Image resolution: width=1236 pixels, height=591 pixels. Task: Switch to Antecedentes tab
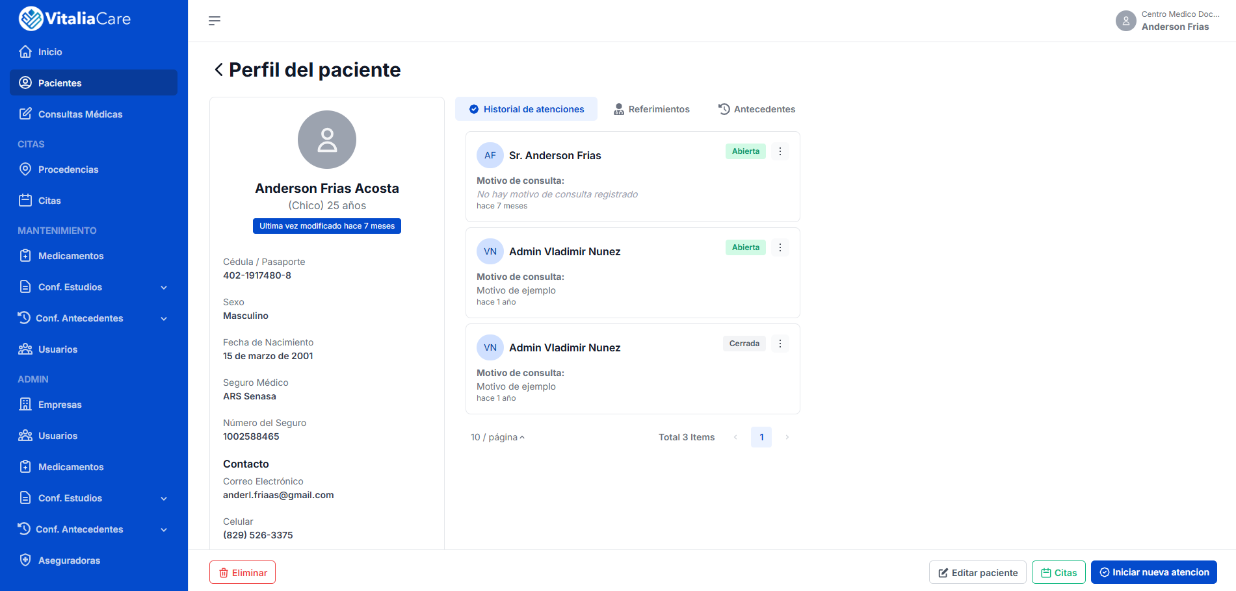tap(757, 109)
